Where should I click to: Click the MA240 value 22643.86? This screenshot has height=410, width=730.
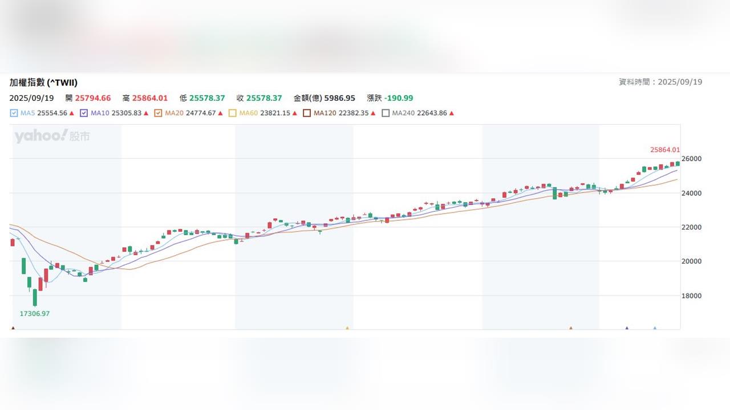[433, 113]
